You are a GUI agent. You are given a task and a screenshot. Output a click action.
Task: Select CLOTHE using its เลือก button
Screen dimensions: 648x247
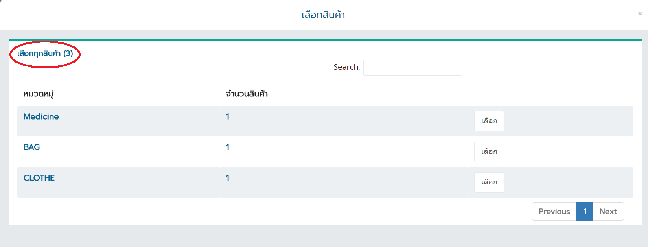(489, 182)
